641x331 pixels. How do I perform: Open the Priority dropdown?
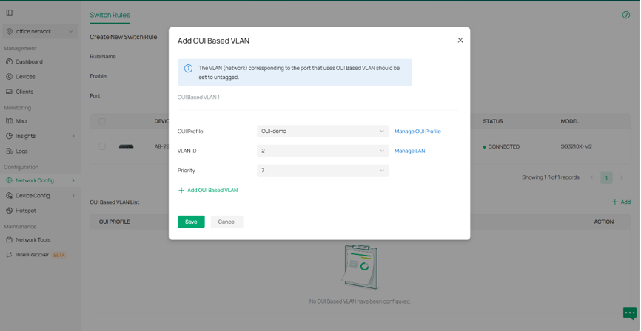(323, 171)
